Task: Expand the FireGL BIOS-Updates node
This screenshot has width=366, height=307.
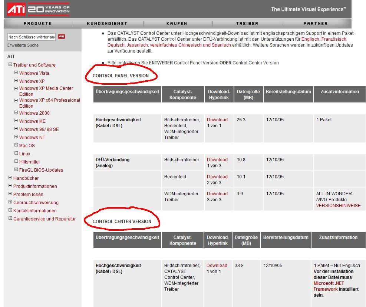Action: [x=16, y=169]
